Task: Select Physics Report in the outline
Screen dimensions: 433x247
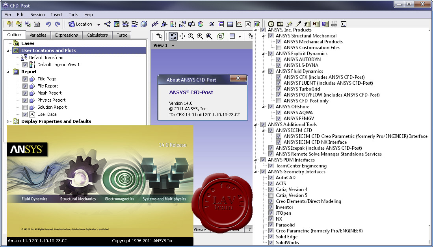Action: click(x=51, y=100)
